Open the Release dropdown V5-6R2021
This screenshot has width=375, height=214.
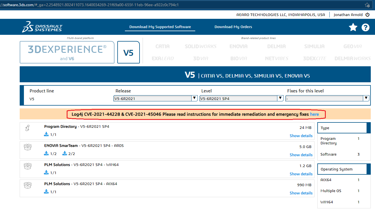coord(155,98)
